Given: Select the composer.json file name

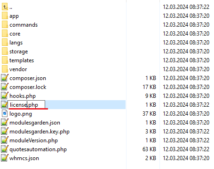Looking at the screenshot, I should [28, 78].
